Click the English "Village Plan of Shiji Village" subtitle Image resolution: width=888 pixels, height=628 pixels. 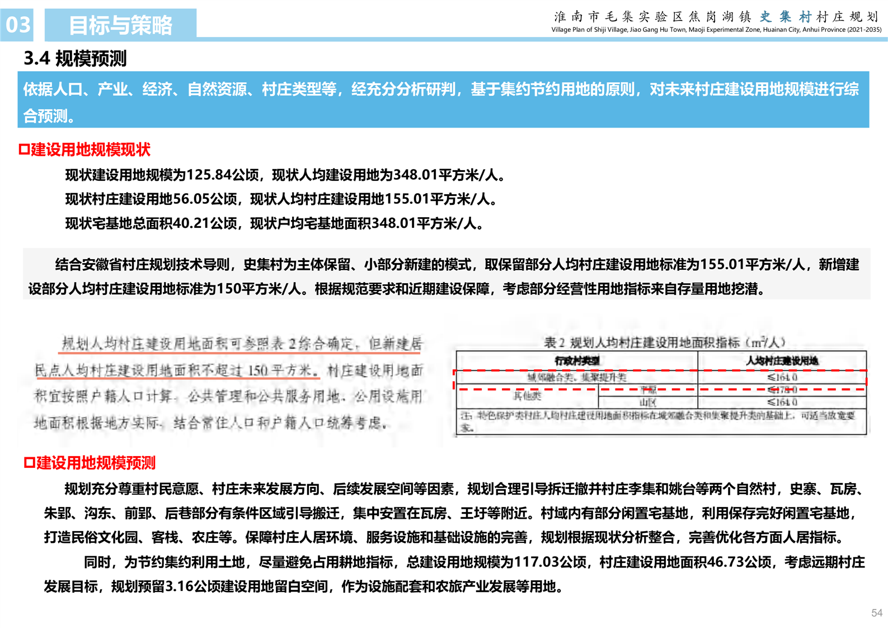[x=716, y=30]
